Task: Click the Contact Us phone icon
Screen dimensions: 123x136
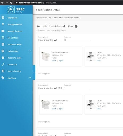Action: [3, 64]
